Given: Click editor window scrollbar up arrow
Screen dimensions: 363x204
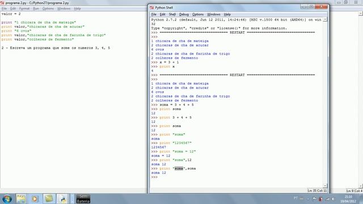Looking at the screenshot, I should pyautogui.click(x=361, y=14).
